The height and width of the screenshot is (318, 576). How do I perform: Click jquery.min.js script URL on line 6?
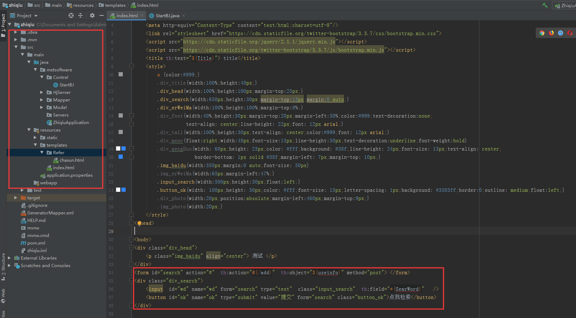pos(259,42)
